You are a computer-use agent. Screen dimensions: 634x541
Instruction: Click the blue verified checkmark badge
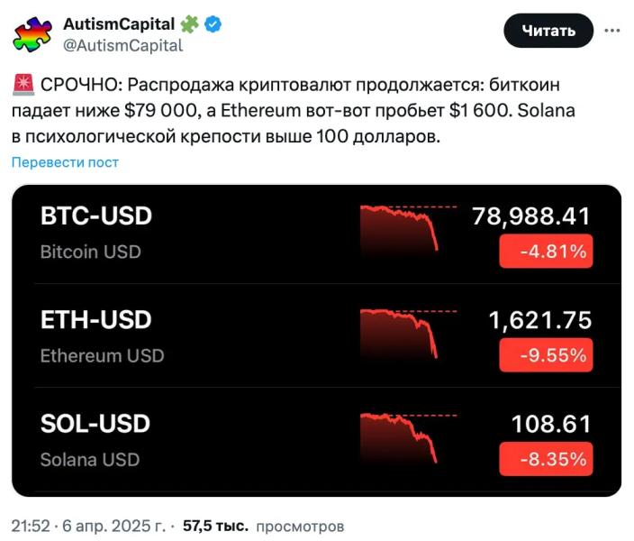213,24
